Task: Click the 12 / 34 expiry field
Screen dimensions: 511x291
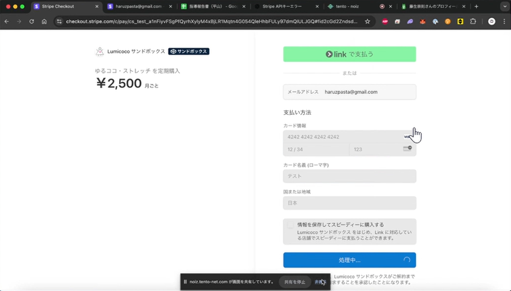Action: pyautogui.click(x=316, y=150)
